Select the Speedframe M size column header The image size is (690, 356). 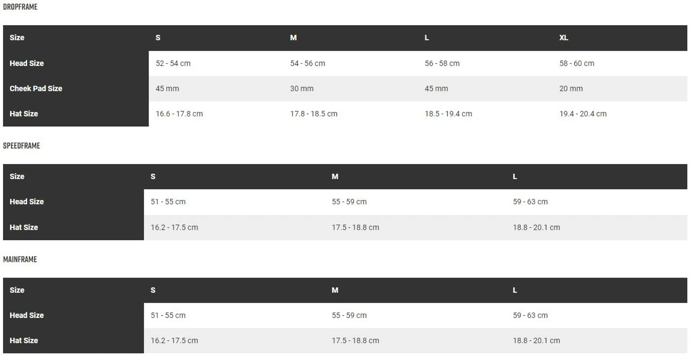tap(335, 177)
